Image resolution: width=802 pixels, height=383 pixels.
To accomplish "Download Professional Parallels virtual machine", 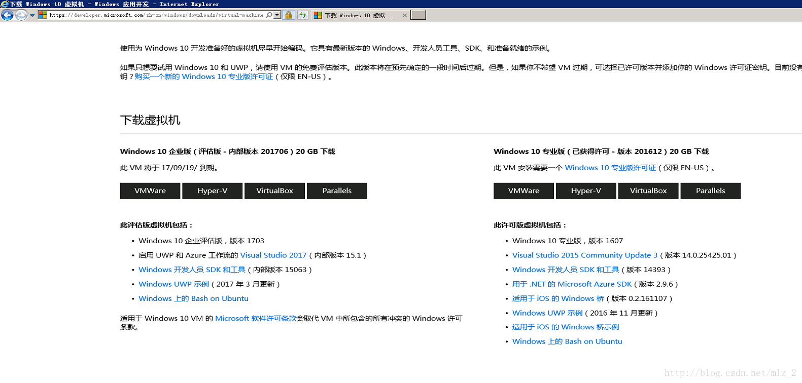I will [711, 191].
